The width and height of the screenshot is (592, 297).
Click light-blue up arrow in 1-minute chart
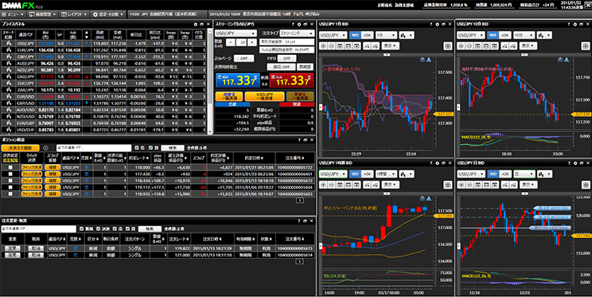(x=429, y=60)
